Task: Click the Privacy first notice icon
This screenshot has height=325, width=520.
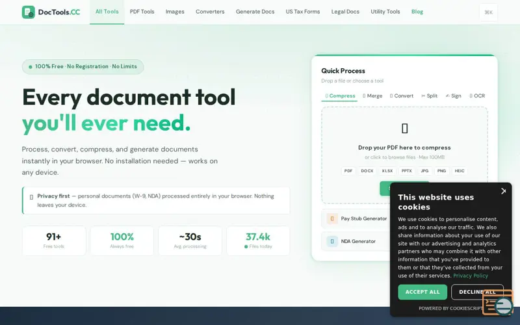Action: pos(31,197)
